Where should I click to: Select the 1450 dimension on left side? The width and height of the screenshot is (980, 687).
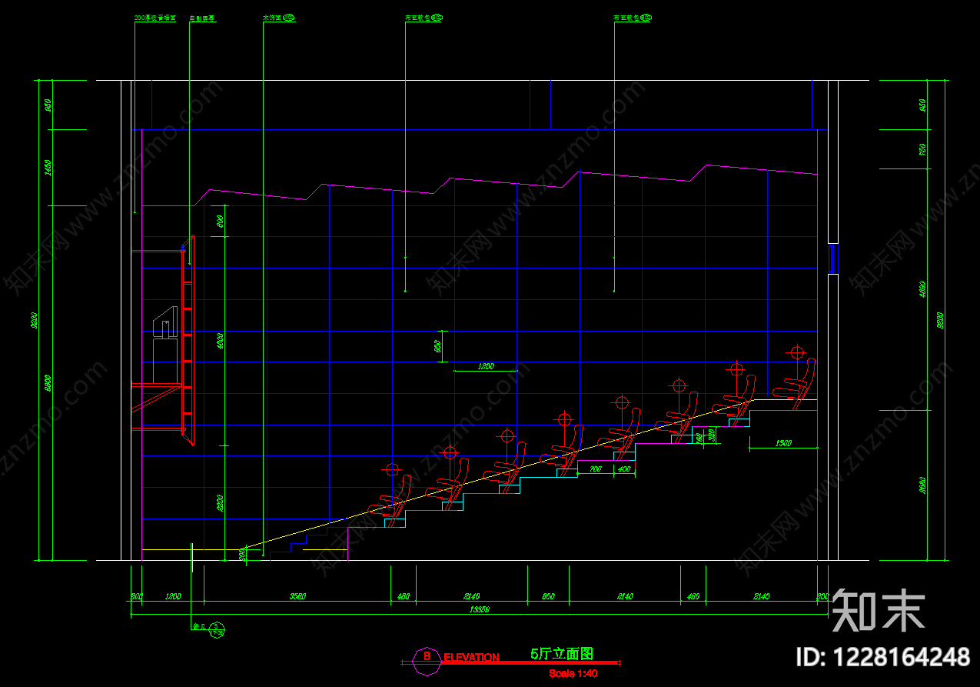tap(48, 167)
